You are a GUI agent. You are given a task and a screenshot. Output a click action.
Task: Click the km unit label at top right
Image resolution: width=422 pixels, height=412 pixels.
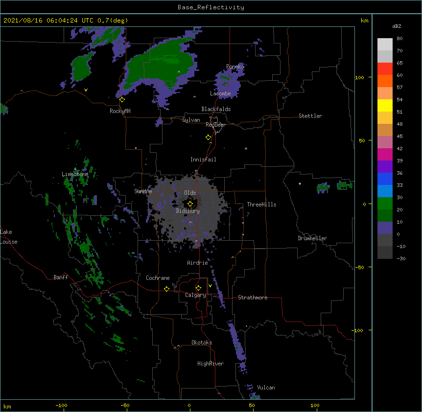pos(364,21)
